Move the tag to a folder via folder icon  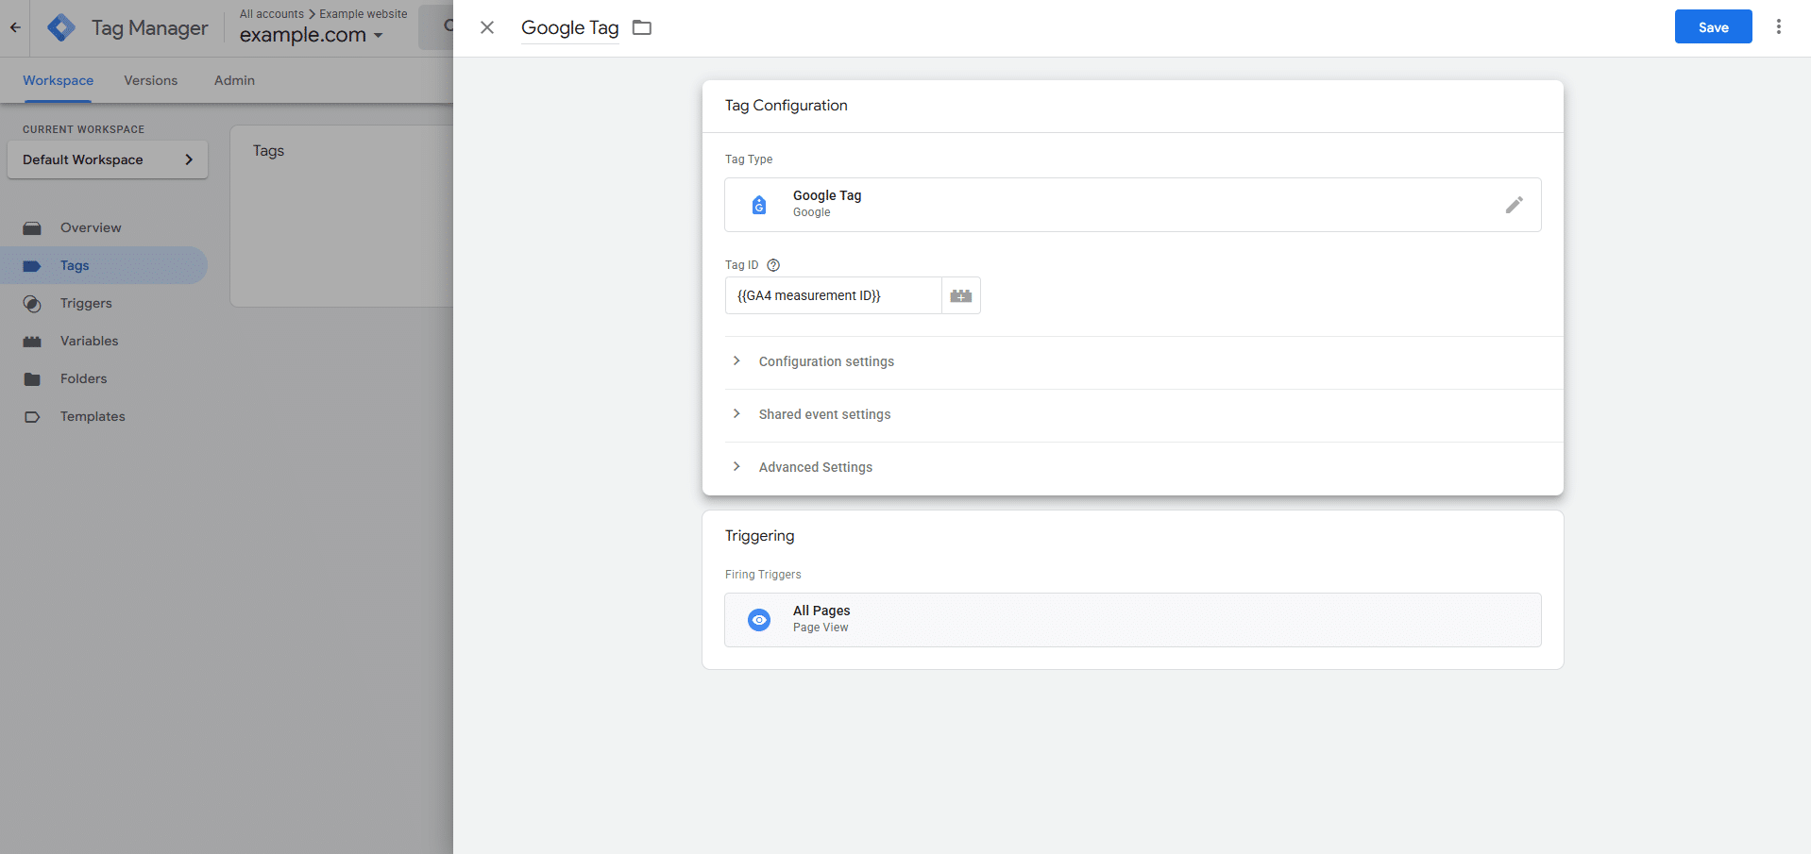tap(641, 27)
